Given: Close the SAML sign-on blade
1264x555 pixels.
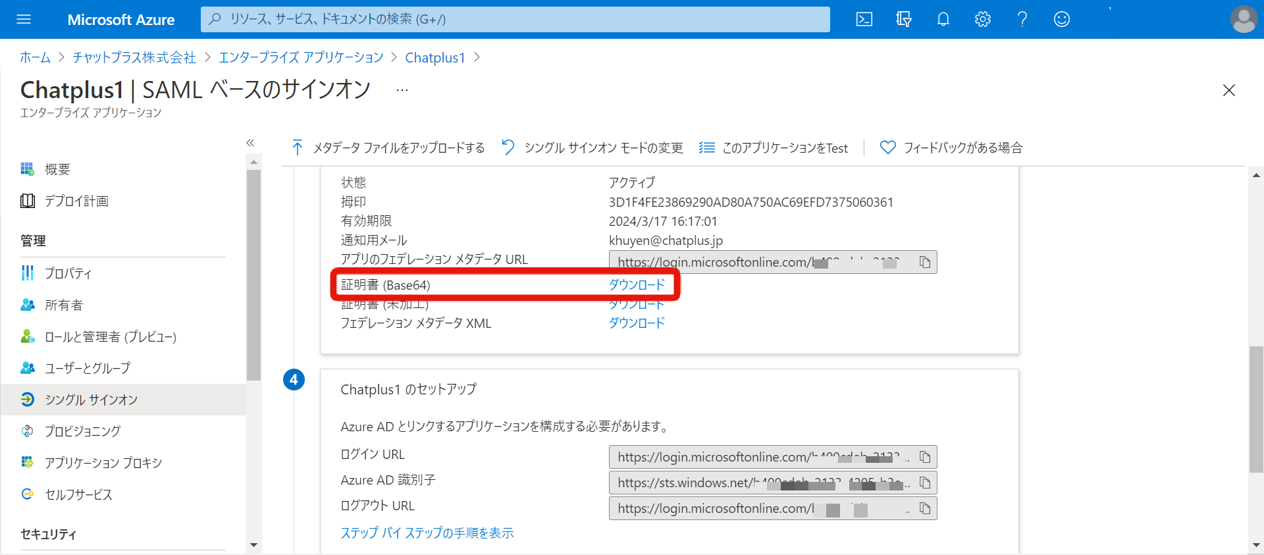Looking at the screenshot, I should (x=1228, y=90).
